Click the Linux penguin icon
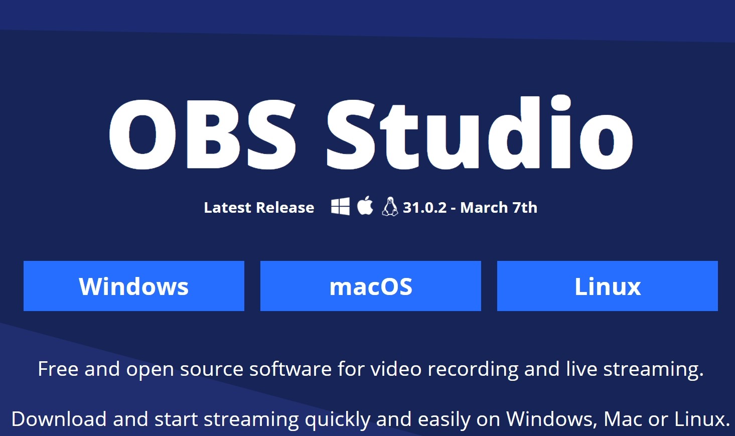 click(390, 207)
